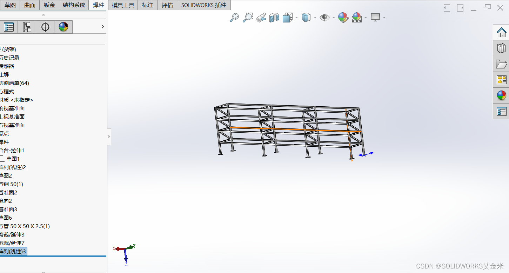Switch to the 钣金 tab

pos(49,5)
